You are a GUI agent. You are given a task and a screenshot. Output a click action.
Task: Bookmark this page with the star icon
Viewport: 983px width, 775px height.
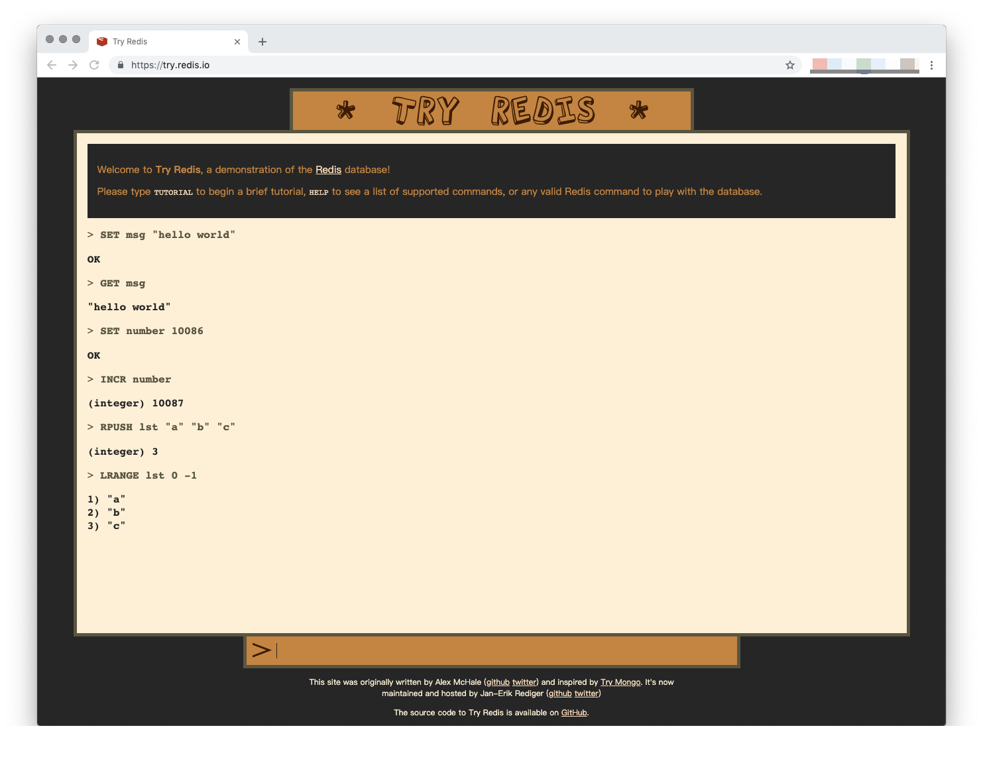point(789,65)
